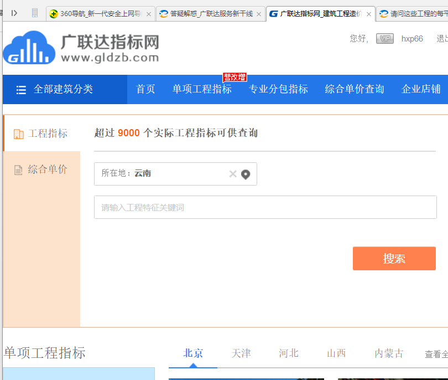
Task: Click the 工程指标 building icon in sidebar
Action: point(19,133)
